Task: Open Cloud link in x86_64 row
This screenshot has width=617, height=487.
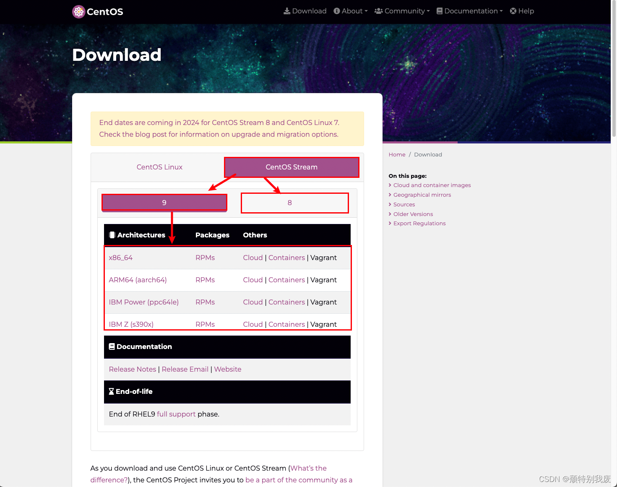Action: (x=253, y=258)
